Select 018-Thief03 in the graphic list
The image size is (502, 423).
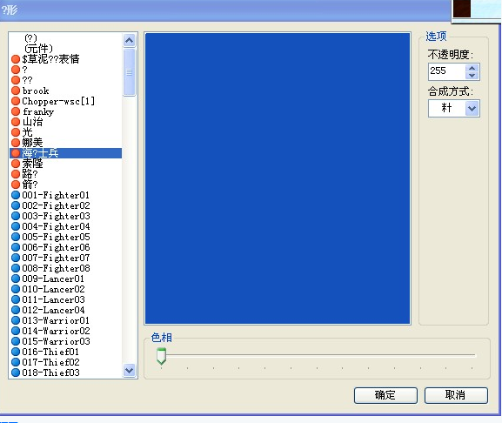50,373
